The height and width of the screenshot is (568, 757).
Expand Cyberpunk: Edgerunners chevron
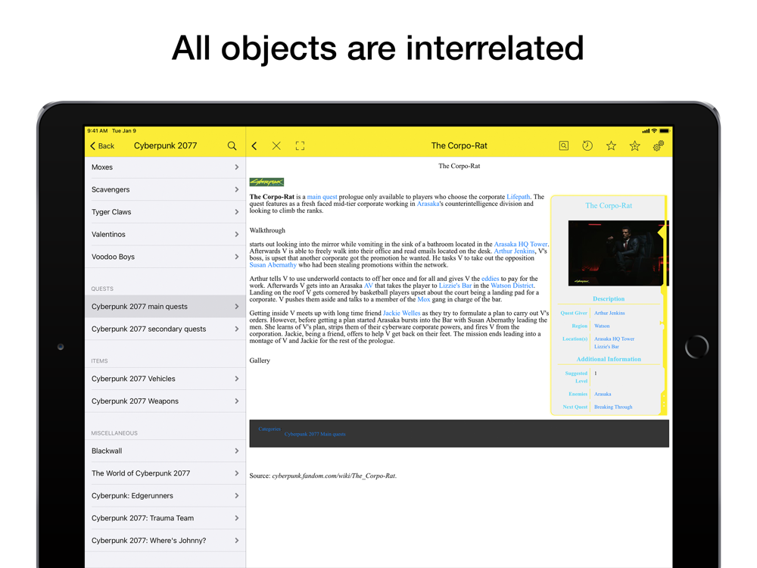pyautogui.click(x=236, y=495)
